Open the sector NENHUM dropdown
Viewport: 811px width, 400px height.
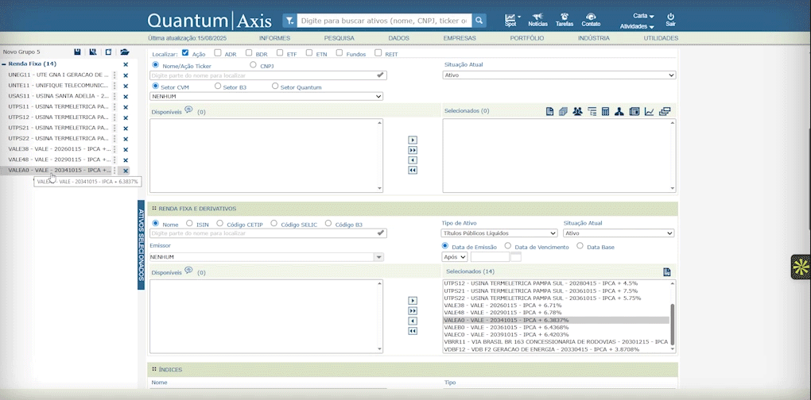click(x=266, y=97)
